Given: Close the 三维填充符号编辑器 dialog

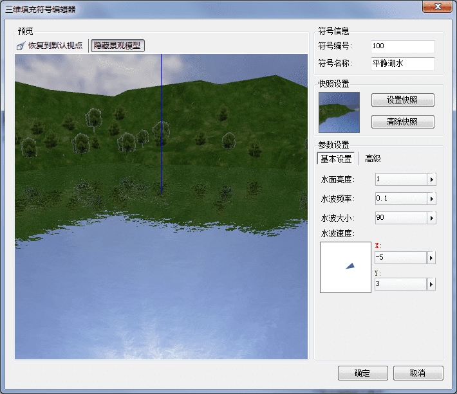Looking at the screenshot, I should [437, 6].
